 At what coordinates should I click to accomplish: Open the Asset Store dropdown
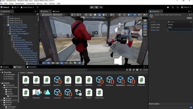coord(27,7)
